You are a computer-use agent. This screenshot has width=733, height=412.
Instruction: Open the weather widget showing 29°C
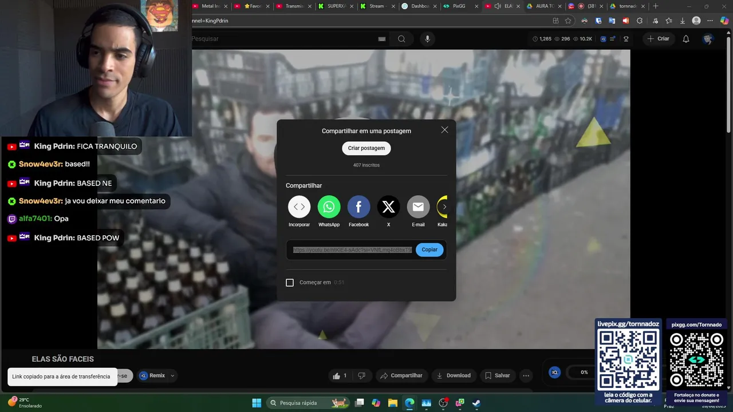coord(25,402)
